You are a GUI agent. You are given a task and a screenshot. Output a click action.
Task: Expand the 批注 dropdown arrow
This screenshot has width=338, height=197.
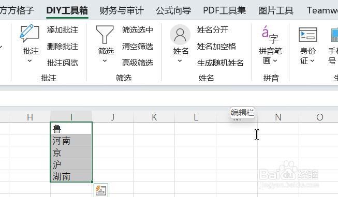pos(30,61)
